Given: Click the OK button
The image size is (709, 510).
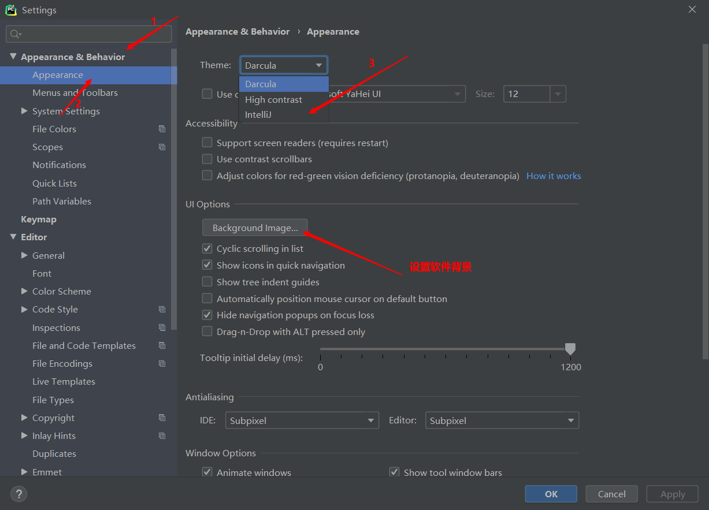Looking at the screenshot, I should pos(551,494).
